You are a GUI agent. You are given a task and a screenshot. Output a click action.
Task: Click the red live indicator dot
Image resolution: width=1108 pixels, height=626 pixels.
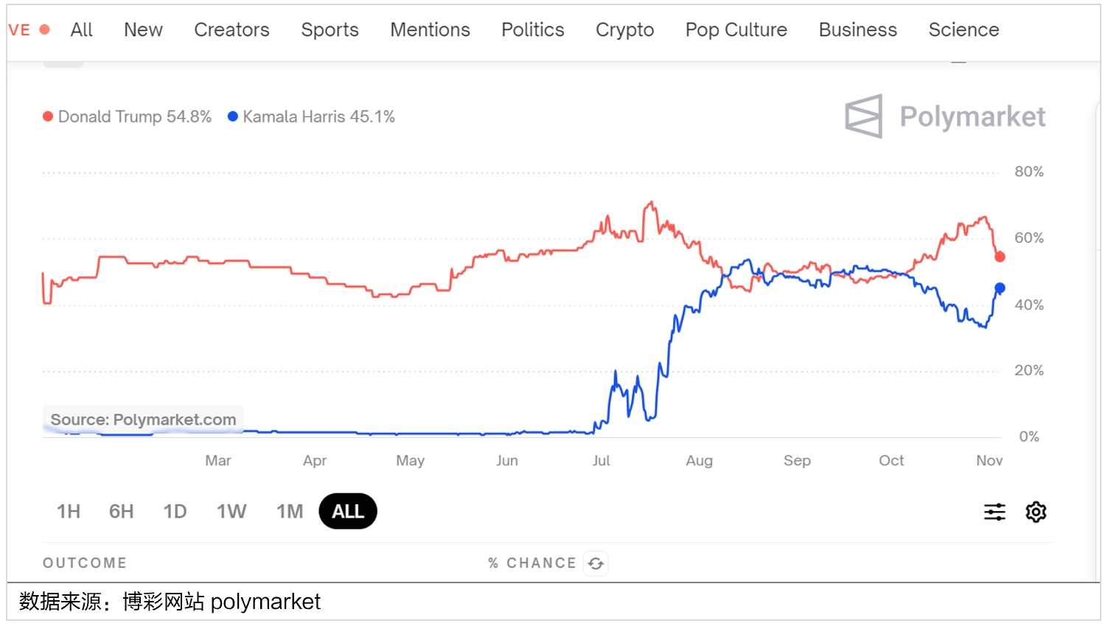click(44, 29)
